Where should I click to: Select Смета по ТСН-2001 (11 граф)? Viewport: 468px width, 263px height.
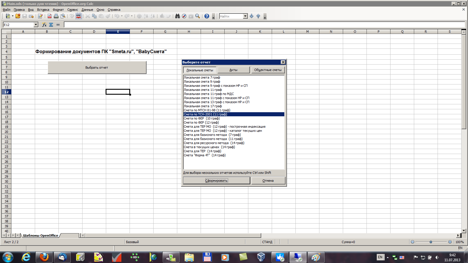coord(234,114)
